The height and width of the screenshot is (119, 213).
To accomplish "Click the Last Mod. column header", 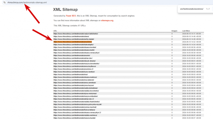I will [x=186, y=31].
